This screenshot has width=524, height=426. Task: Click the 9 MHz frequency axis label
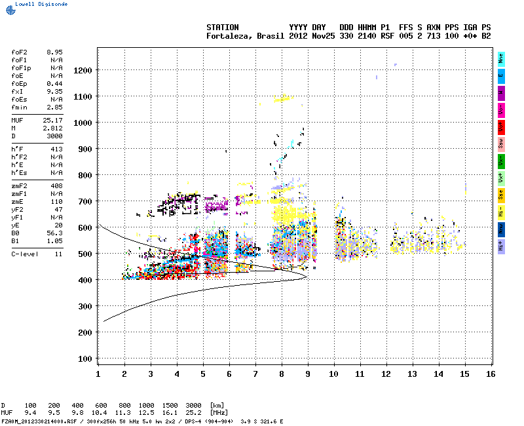(x=308, y=374)
